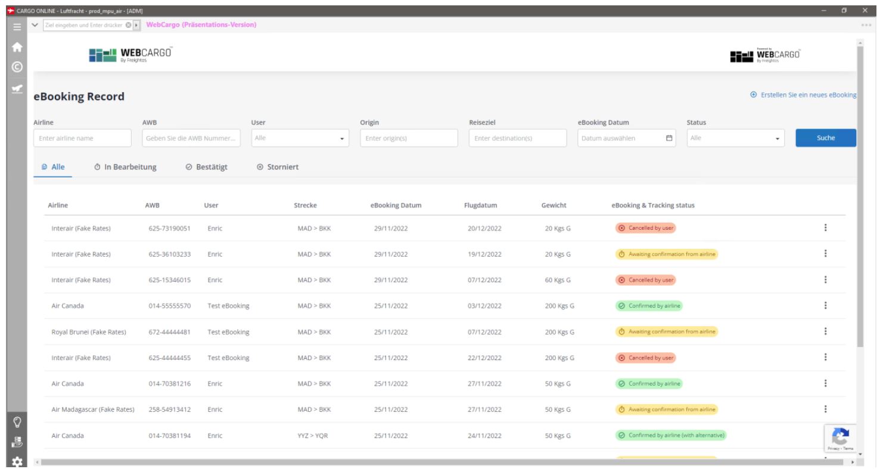
Task: Click the Datum auswählen date field
Action: pos(627,138)
